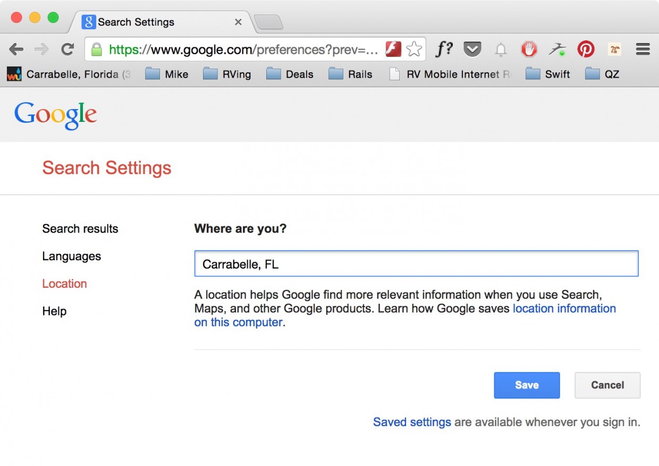Click the blue Save button
This screenshot has width=659, height=466.
(527, 385)
